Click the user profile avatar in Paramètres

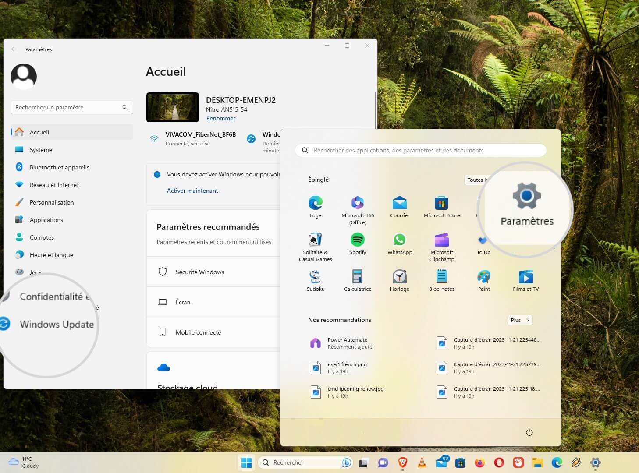(24, 77)
